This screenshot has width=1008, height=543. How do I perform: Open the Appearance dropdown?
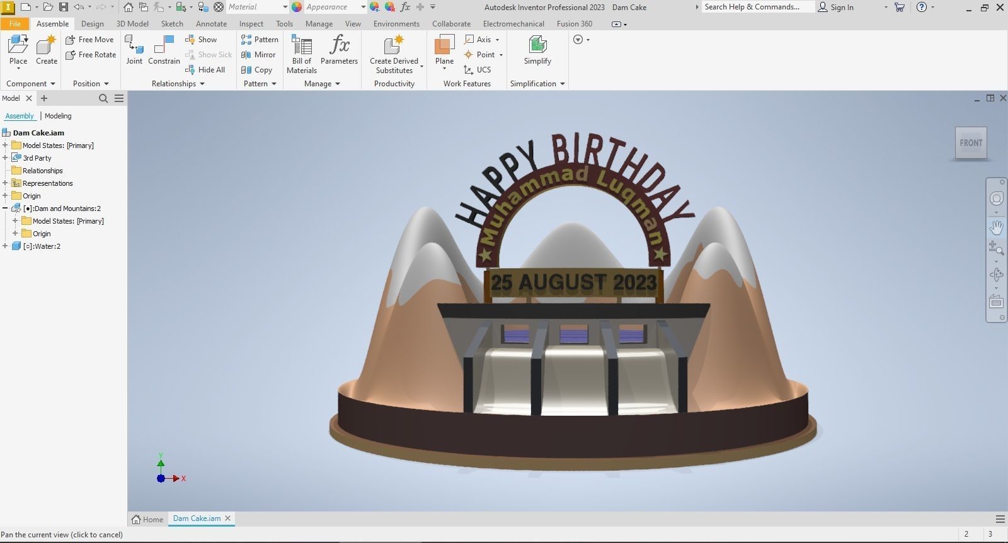[363, 7]
